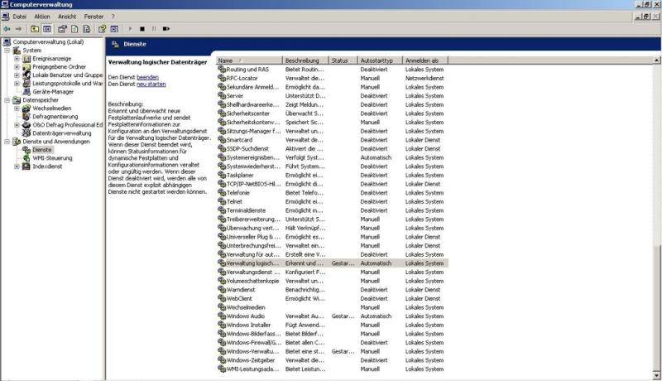Click the Help icon with question mark
The image size is (662, 381).
[x=102, y=28]
